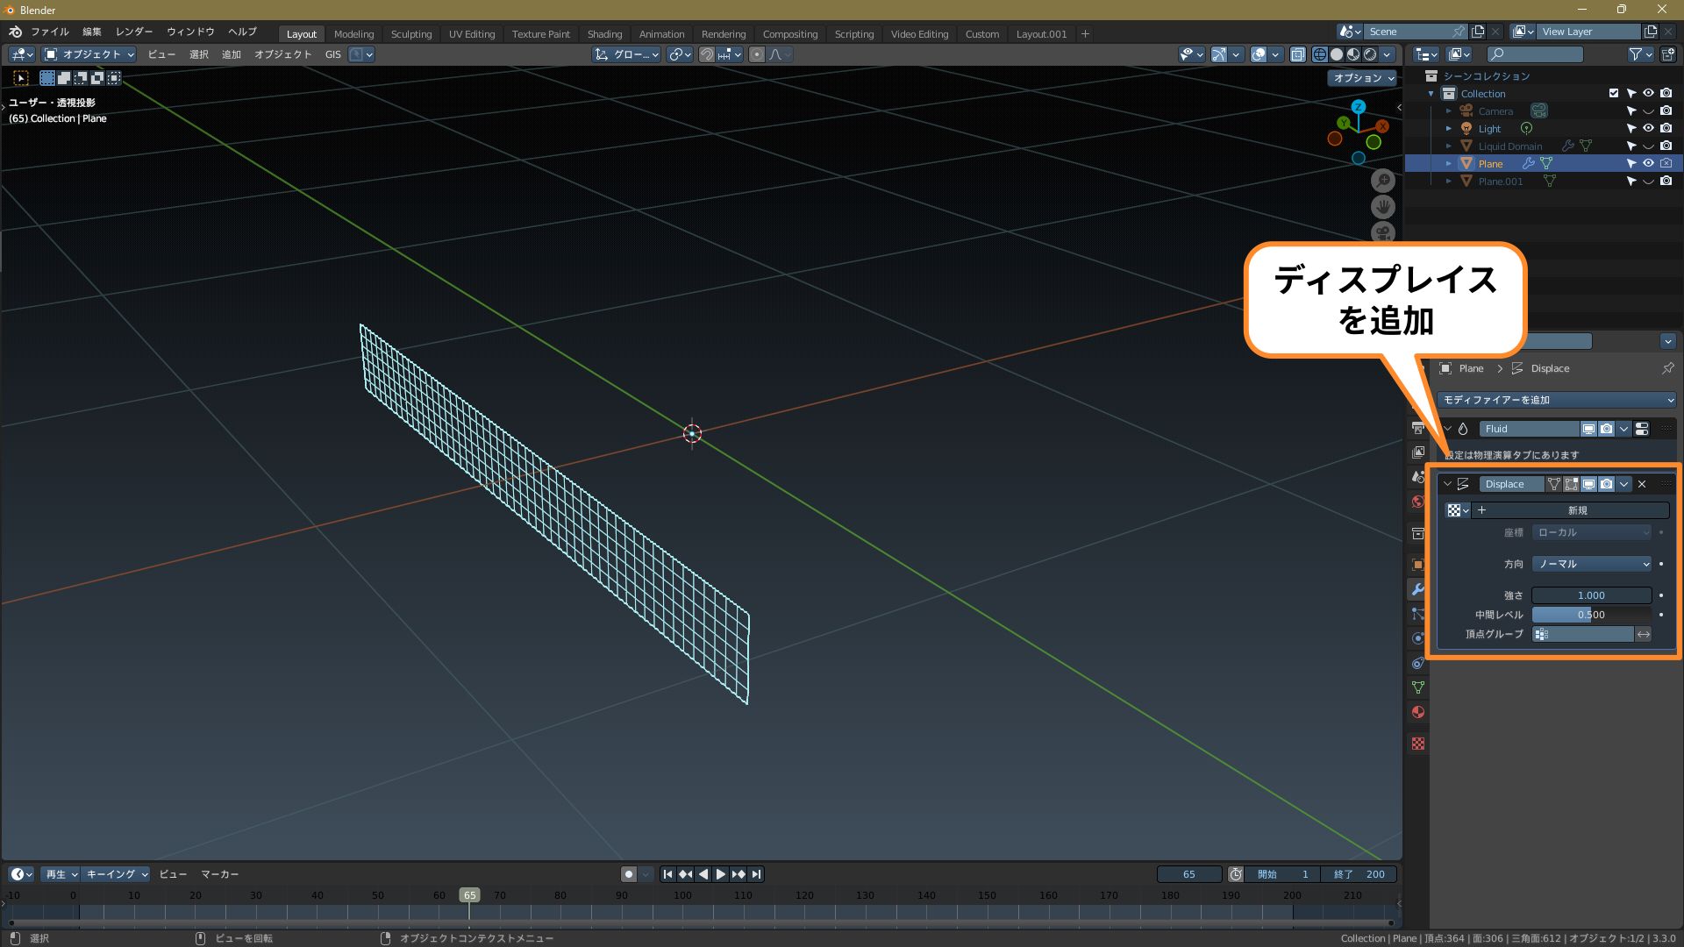Jump to timeline end frame button
The image size is (1684, 947).
757,874
